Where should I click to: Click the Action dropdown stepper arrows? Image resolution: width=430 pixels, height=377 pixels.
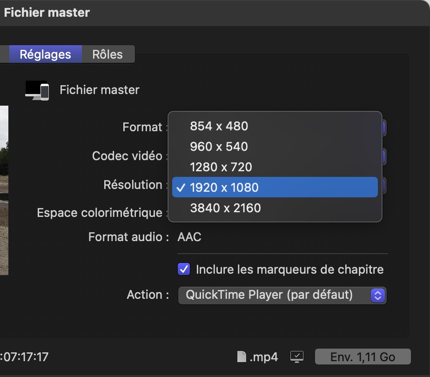377,295
